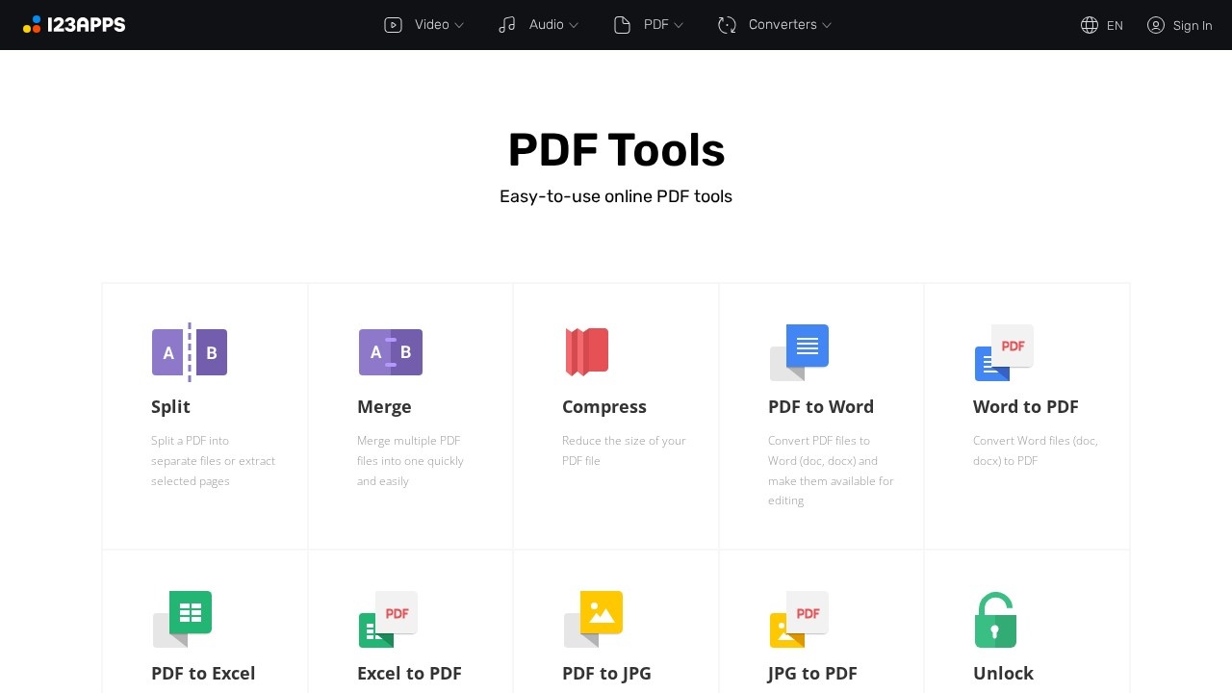Click the Audio music note icon
Viewport: 1232px width, 693px height.
point(507,25)
